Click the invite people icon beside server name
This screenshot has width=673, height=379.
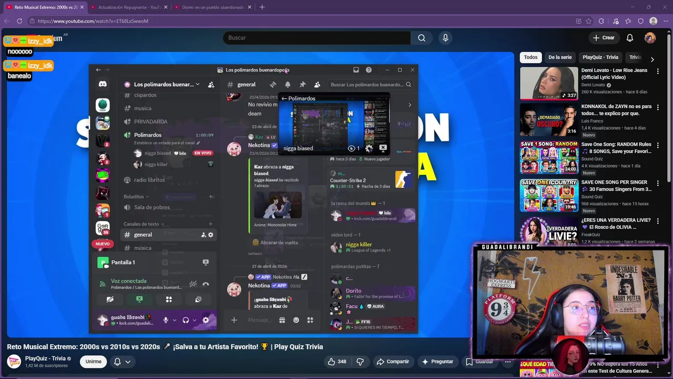pos(211,84)
